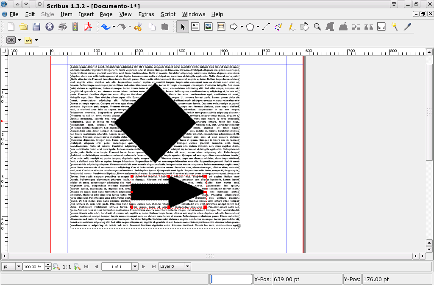Click the Insert Line tool
Image resolution: width=434 pixels, height=285 pixels.
tap(266, 27)
